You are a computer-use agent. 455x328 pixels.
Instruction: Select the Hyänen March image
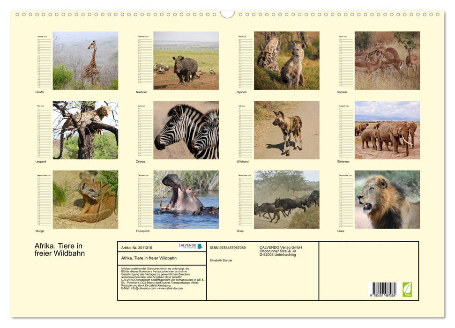pyautogui.click(x=286, y=60)
